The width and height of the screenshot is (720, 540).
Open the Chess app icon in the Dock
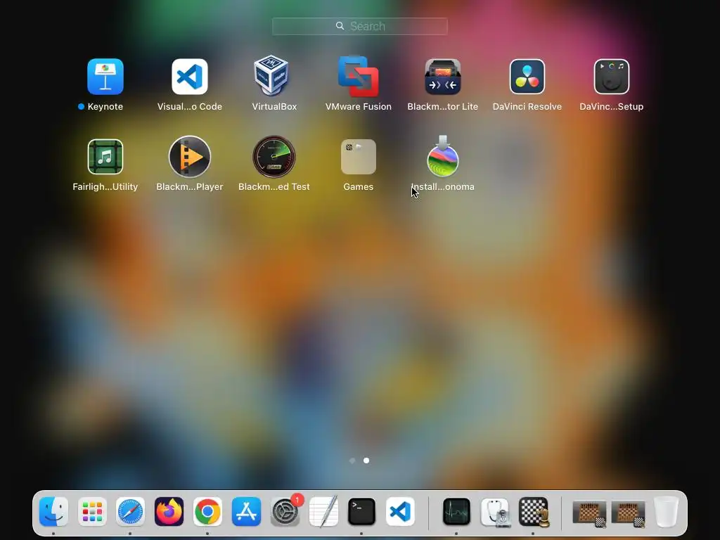click(x=534, y=511)
